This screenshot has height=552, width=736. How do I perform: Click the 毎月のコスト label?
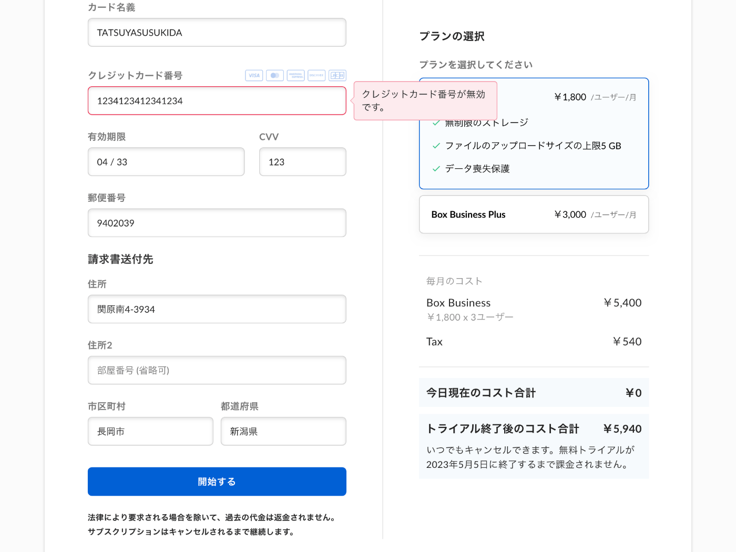(x=454, y=281)
